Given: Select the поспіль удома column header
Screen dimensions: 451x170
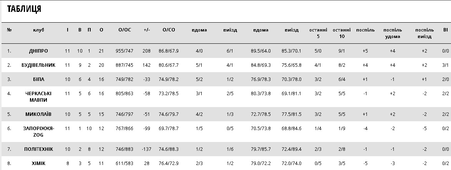Looking at the screenshot, I should pyautogui.click(x=392, y=33).
